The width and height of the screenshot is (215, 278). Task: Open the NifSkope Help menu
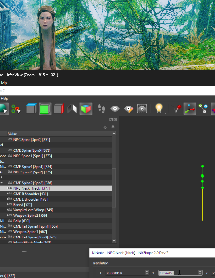tap(4, 99)
